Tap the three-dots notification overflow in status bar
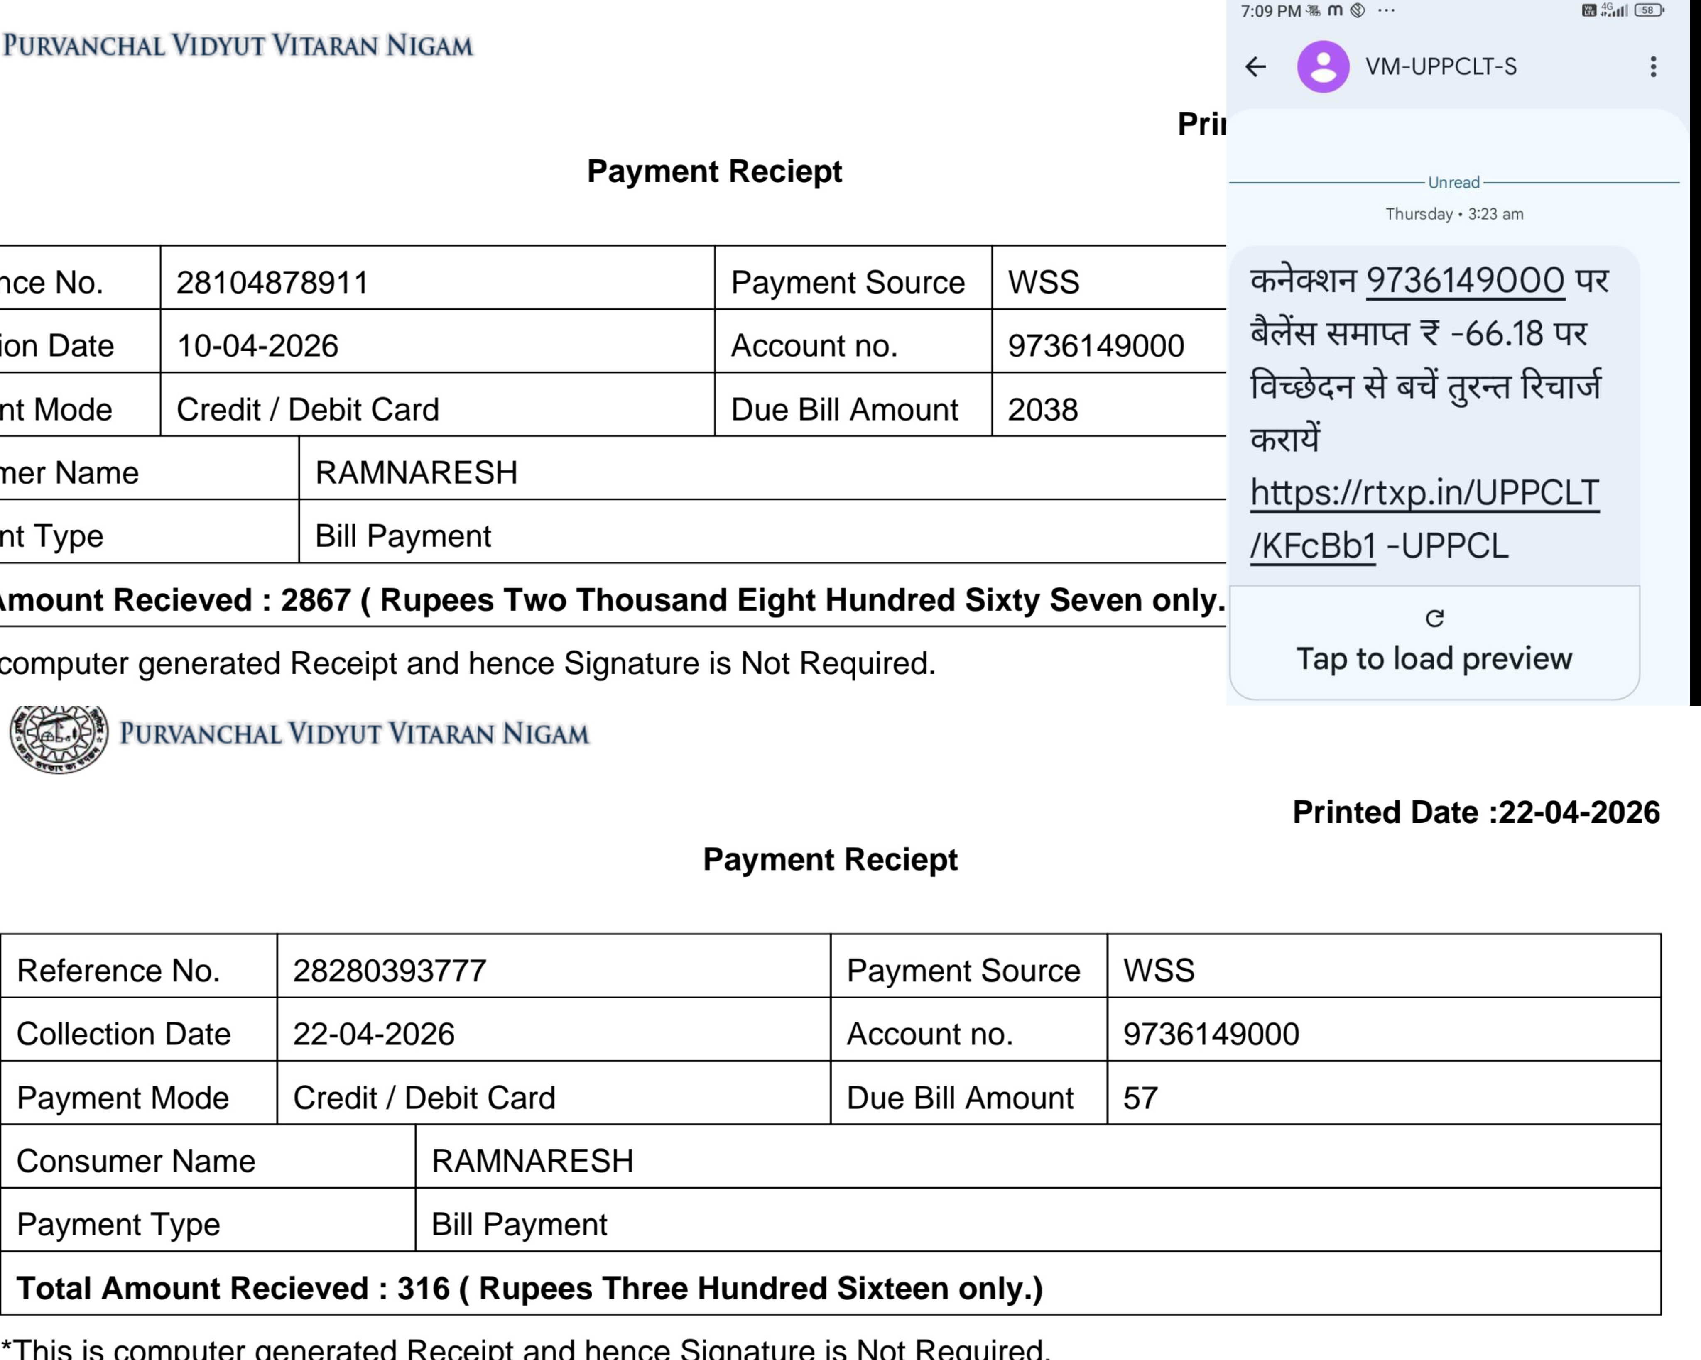 pos(1386,10)
